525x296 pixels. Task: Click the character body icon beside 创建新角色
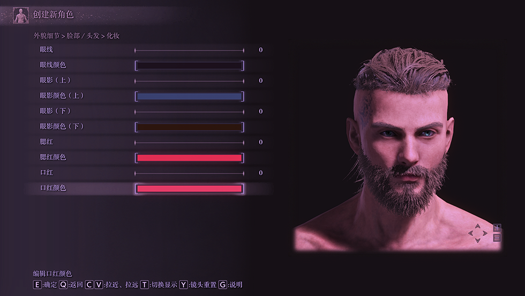pyautogui.click(x=21, y=16)
